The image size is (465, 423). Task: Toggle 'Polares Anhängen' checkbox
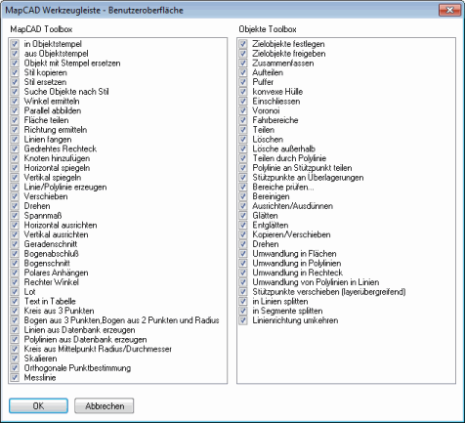(x=15, y=273)
